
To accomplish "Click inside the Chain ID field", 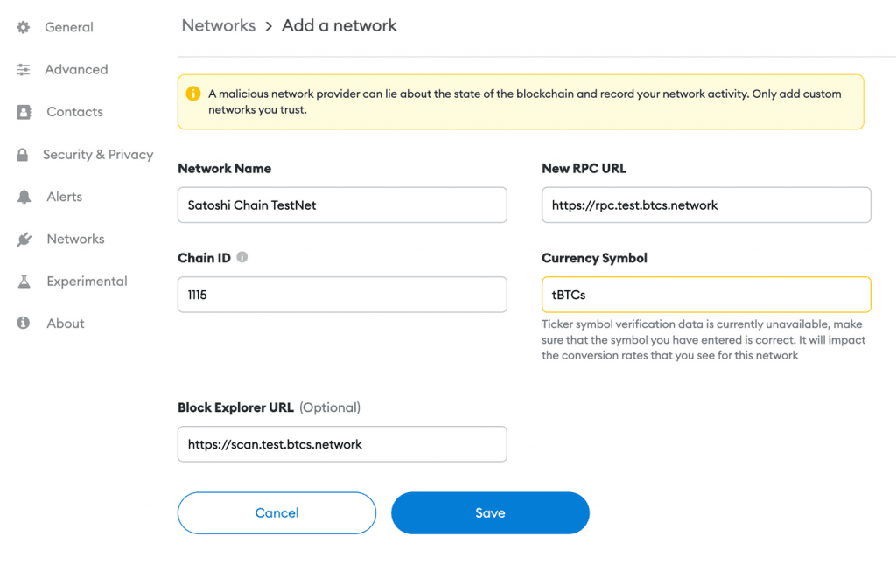I will coord(341,295).
